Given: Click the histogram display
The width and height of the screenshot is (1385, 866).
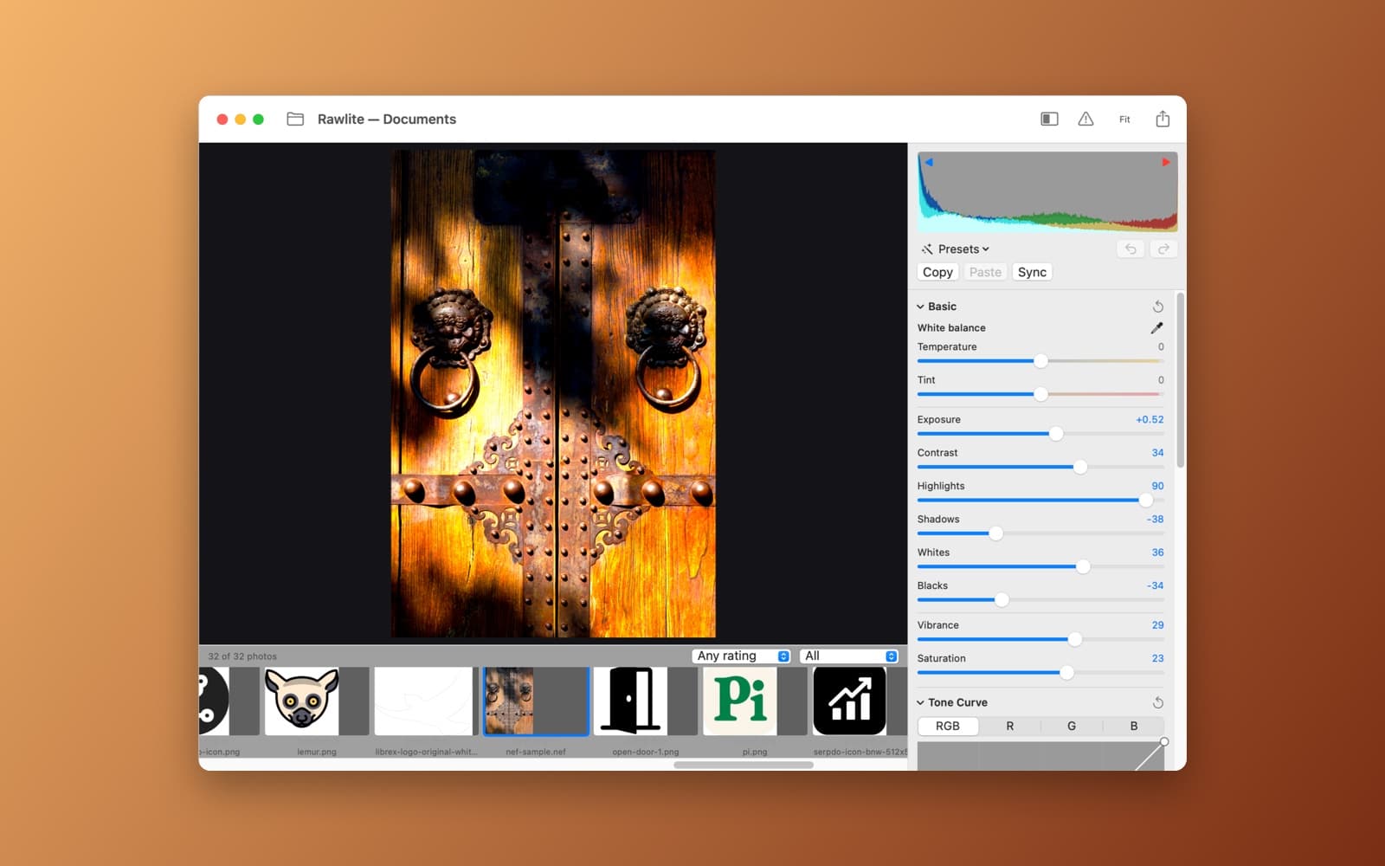Looking at the screenshot, I should pyautogui.click(x=1047, y=192).
